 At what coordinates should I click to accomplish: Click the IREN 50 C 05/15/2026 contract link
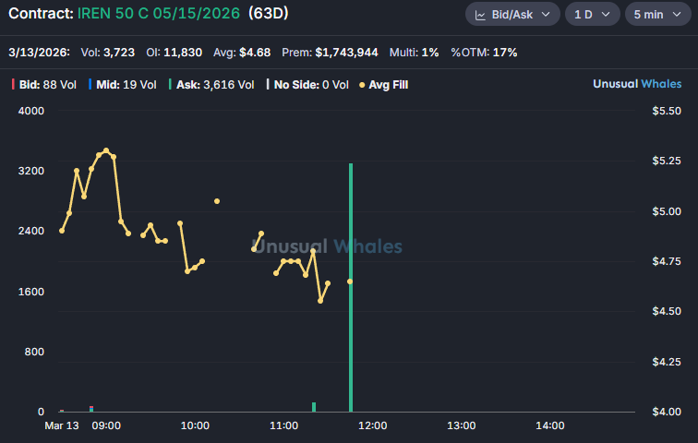pos(159,13)
